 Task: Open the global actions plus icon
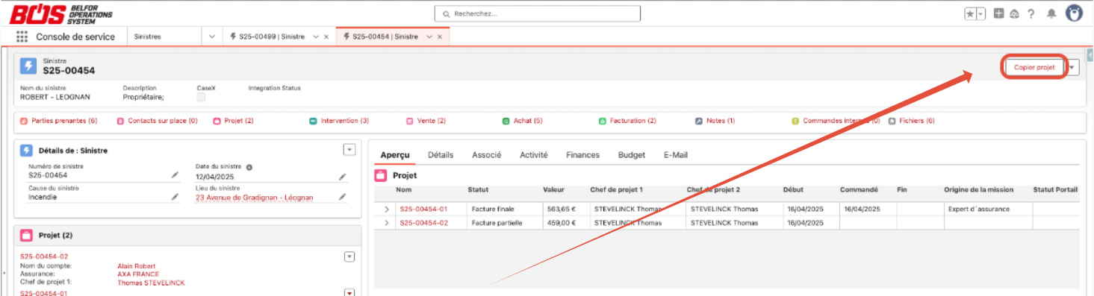coord(998,13)
